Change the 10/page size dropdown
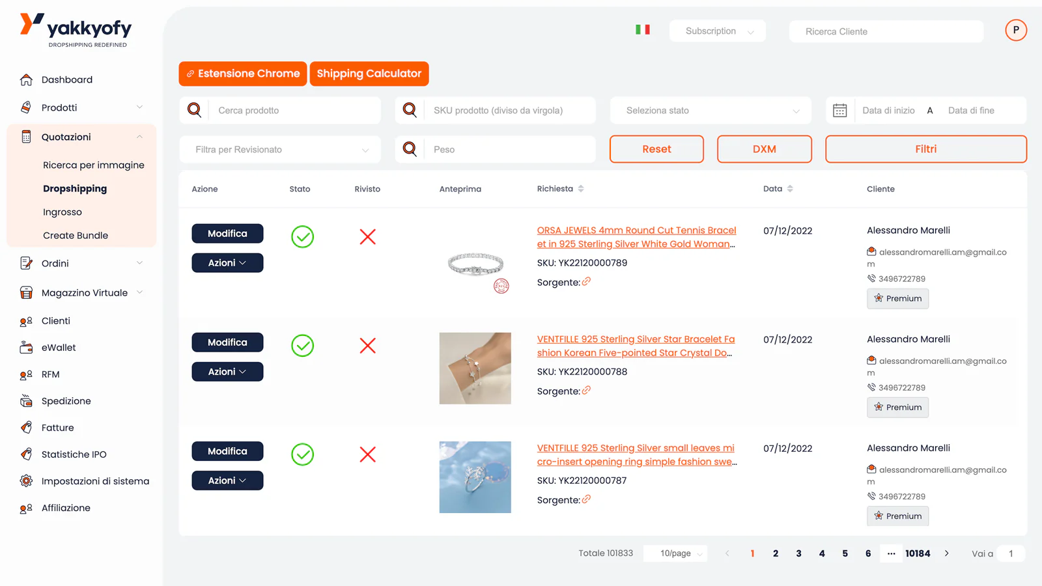The image size is (1042, 586). 675,553
